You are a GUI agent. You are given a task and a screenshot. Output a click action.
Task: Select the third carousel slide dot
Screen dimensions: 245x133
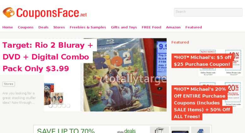[59, 106]
